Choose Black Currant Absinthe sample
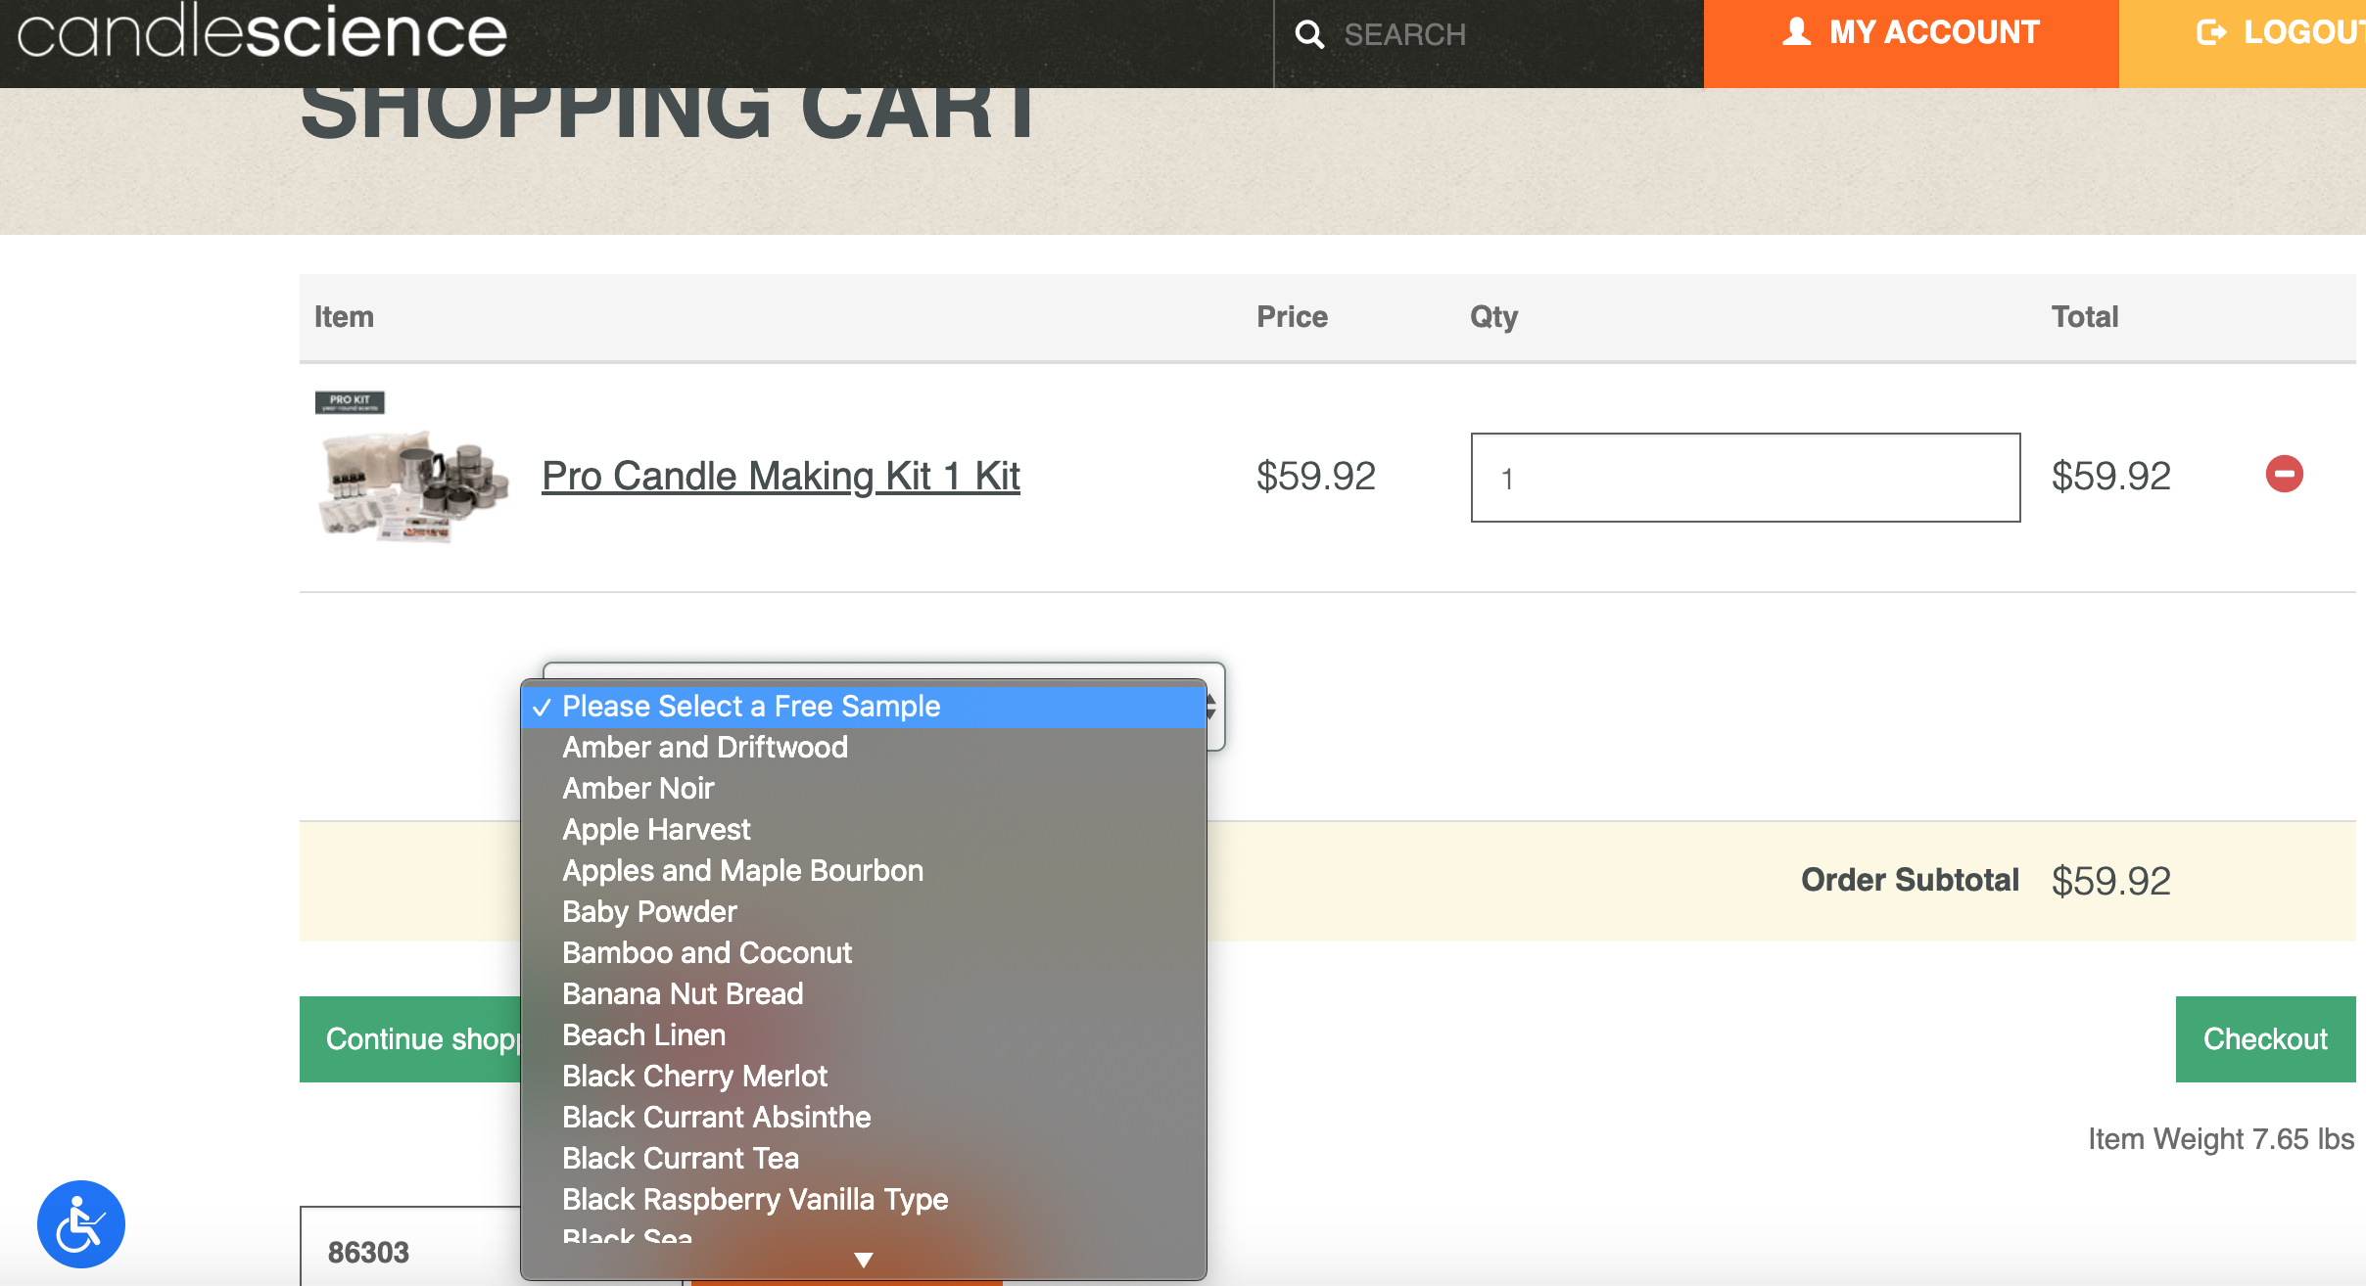Viewport: 2366px width, 1286px height. 864,1118
